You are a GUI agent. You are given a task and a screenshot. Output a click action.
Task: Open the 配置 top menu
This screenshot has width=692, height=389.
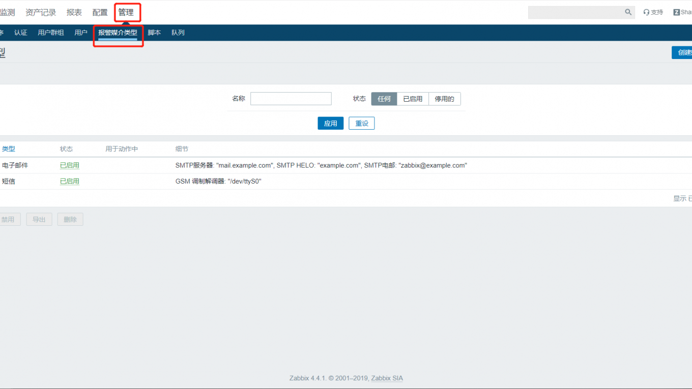pyautogui.click(x=100, y=12)
